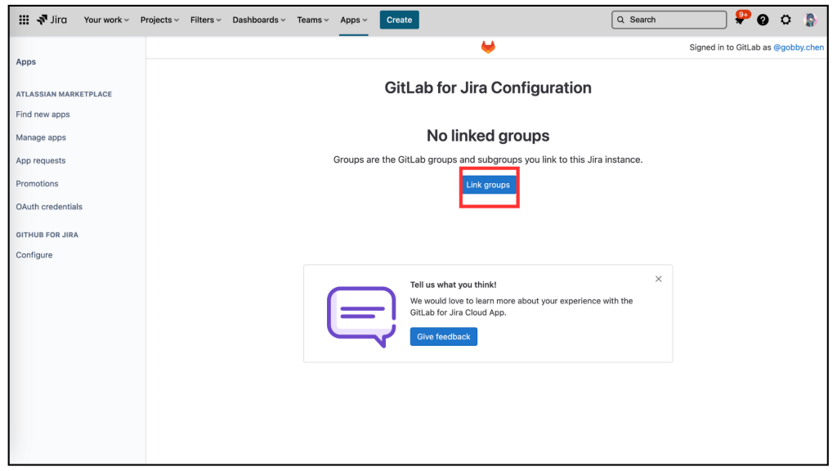Open the user profile avatar
This screenshot has height=471, width=837.
click(x=810, y=20)
